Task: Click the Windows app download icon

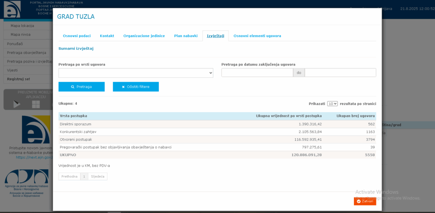Action: pyautogui.click(x=36, y=104)
